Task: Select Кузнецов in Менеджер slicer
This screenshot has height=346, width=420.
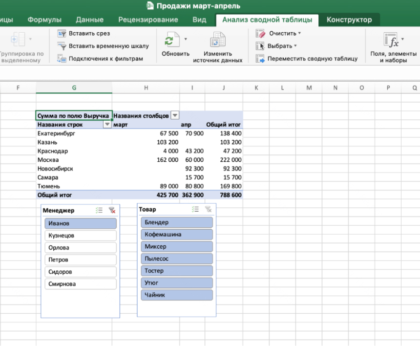Action: click(81, 236)
